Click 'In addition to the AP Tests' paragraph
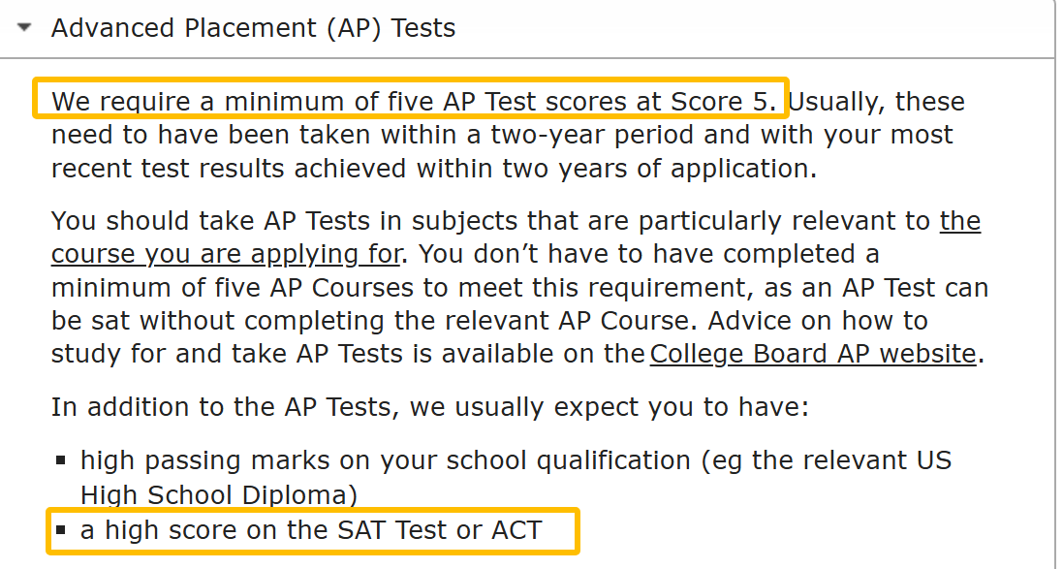 pos(429,406)
